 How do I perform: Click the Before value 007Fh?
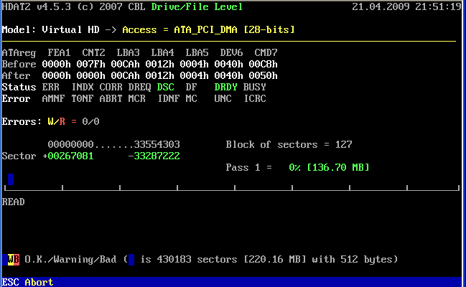(x=90, y=64)
